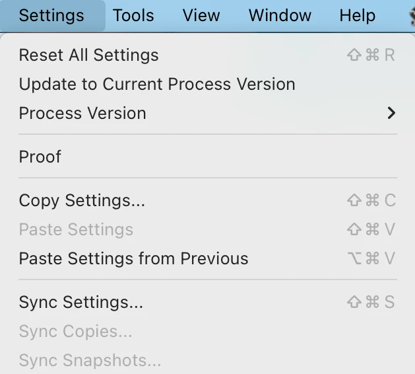Click the Shift-Command-S shortcut beside Sync Settings

tap(371, 302)
